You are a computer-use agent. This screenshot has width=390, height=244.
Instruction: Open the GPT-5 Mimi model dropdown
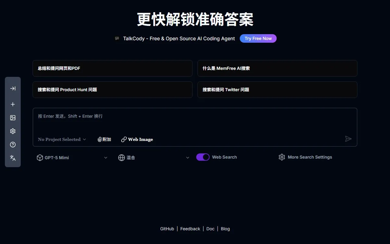tap(72, 158)
